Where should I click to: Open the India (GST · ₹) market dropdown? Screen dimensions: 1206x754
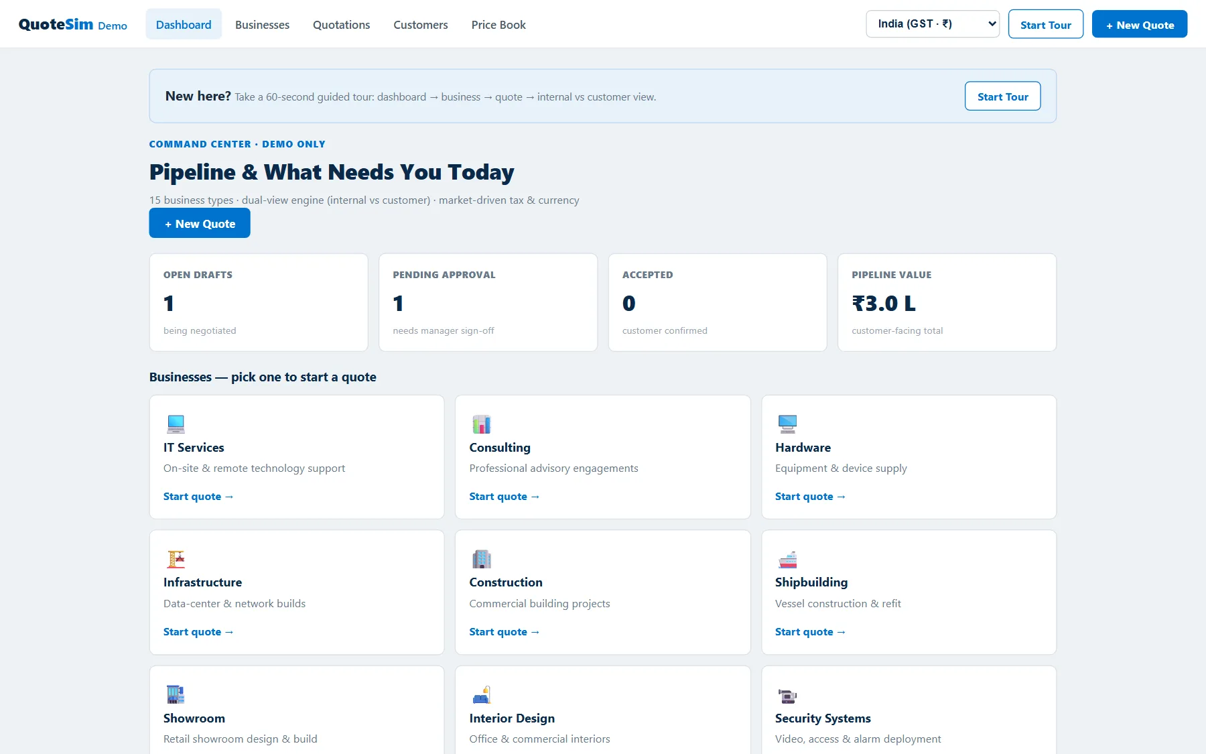pos(933,24)
